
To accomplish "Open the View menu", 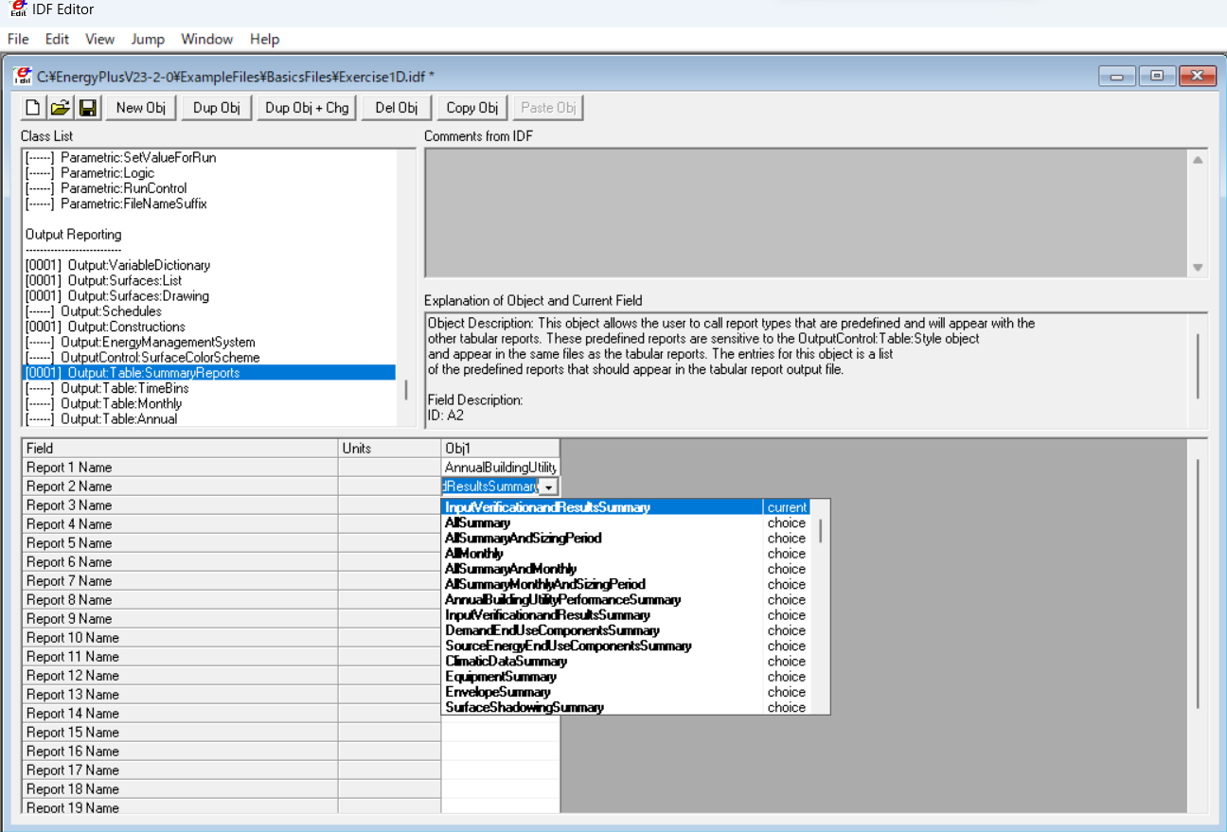I will (x=99, y=39).
